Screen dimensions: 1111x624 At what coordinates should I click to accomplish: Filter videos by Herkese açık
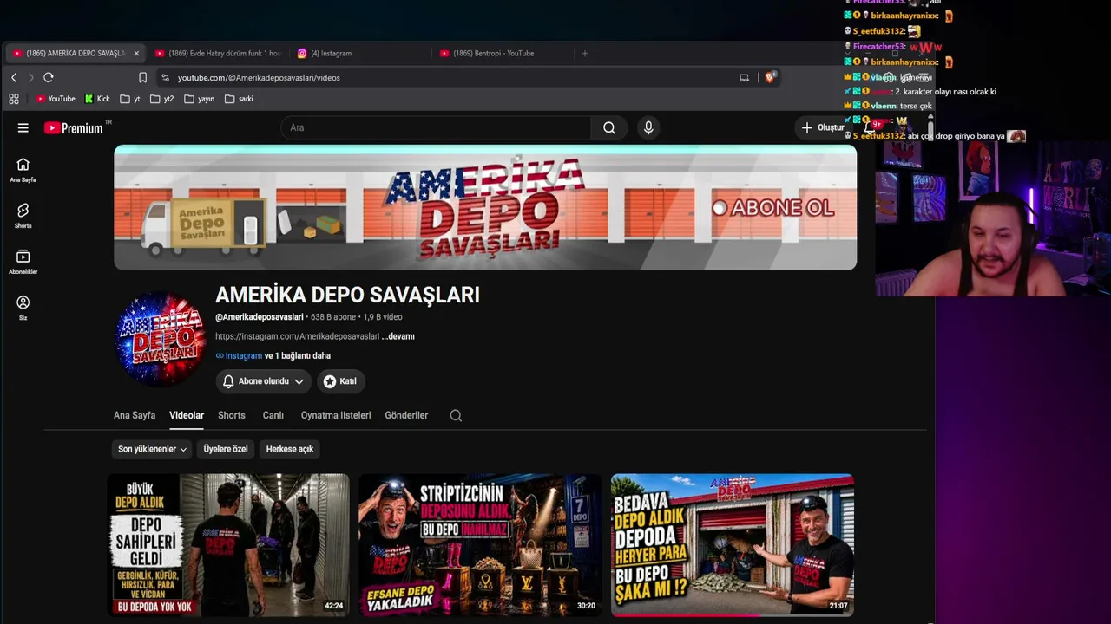click(290, 449)
